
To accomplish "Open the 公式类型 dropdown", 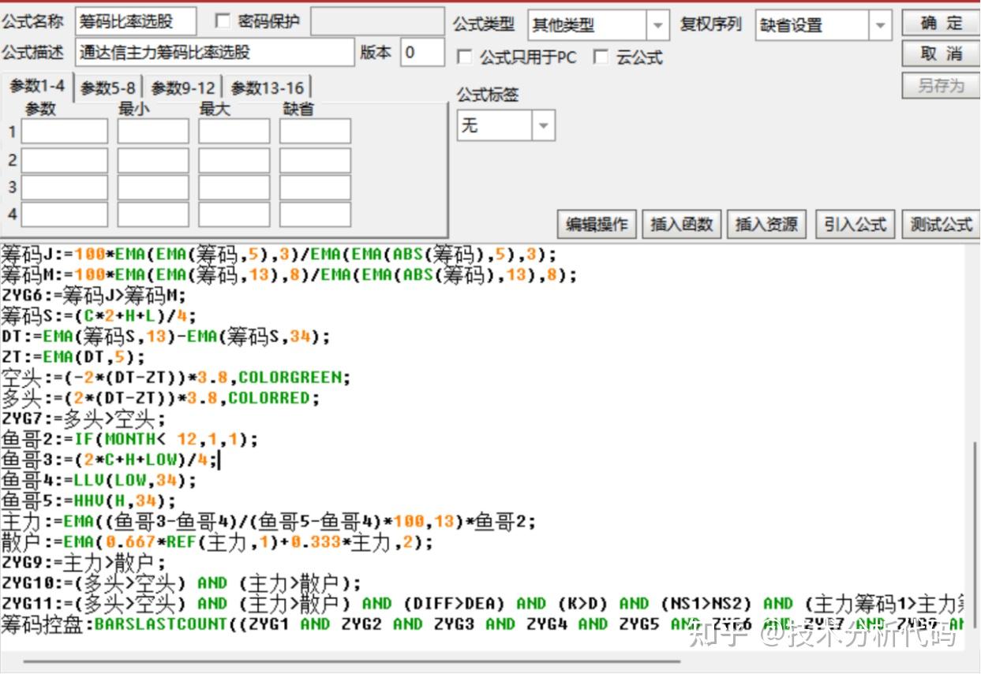I will click(657, 25).
